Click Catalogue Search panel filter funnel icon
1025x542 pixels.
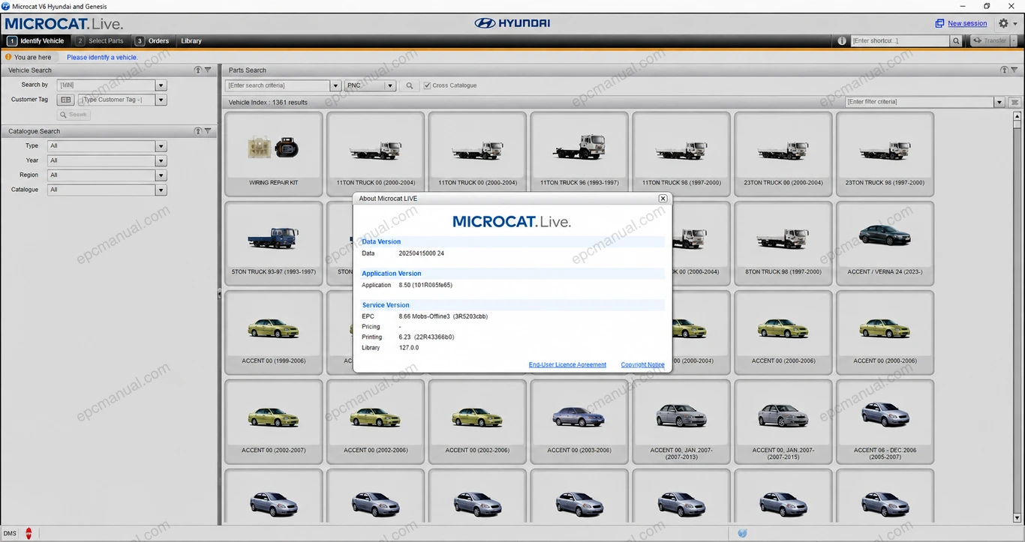click(208, 131)
